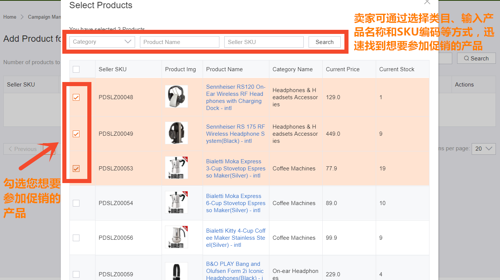Open the Category filter dropdown
This screenshot has width=500, height=280.
101,42
